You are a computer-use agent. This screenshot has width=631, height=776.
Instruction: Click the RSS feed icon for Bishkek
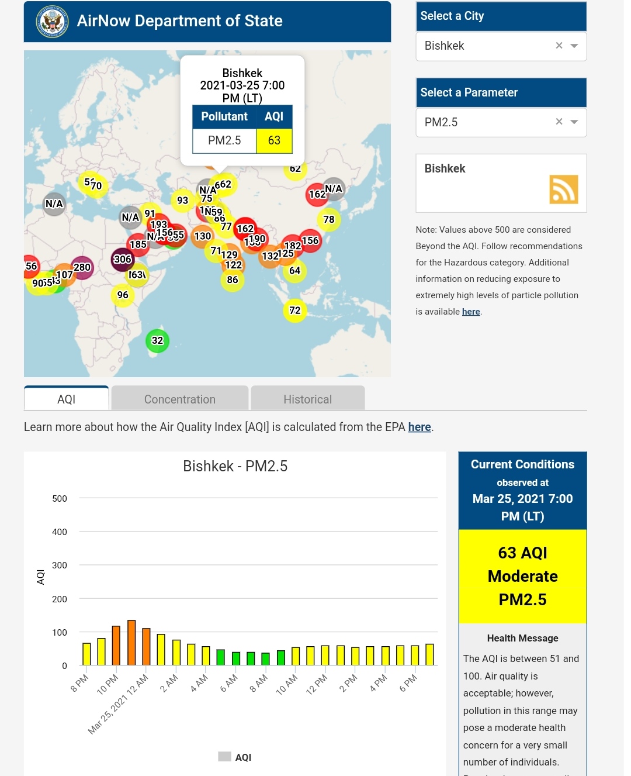(x=563, y=189)
